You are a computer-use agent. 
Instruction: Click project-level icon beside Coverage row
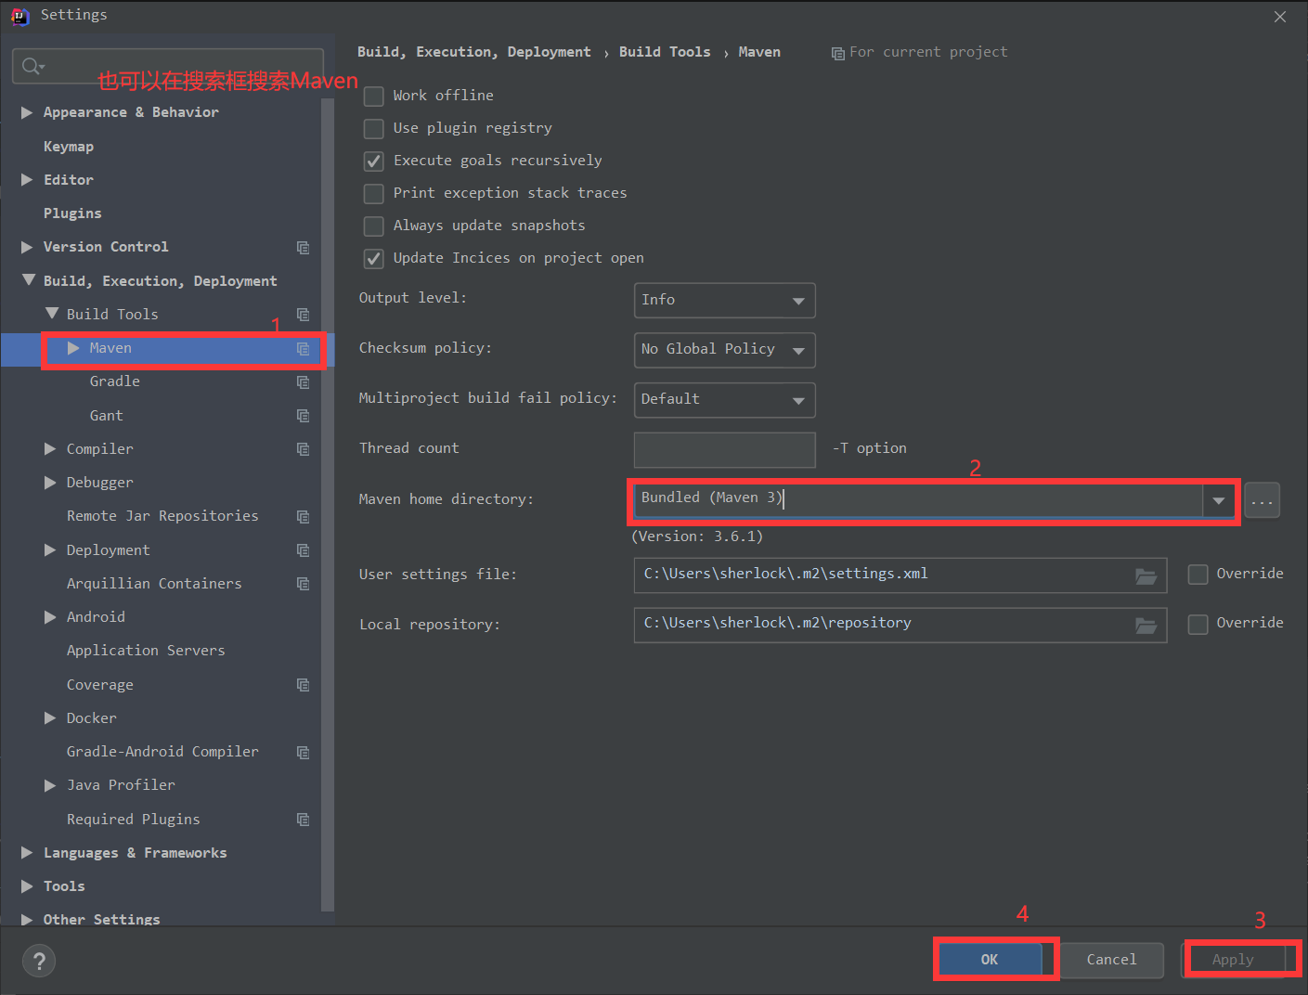[303, 685]
